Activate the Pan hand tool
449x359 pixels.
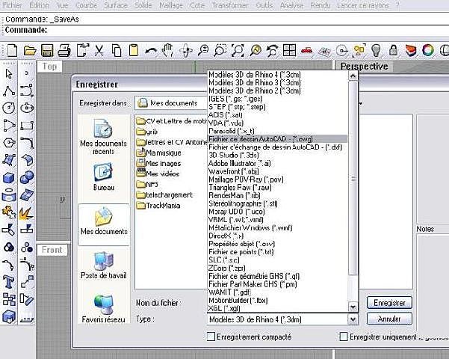[167, 50]
